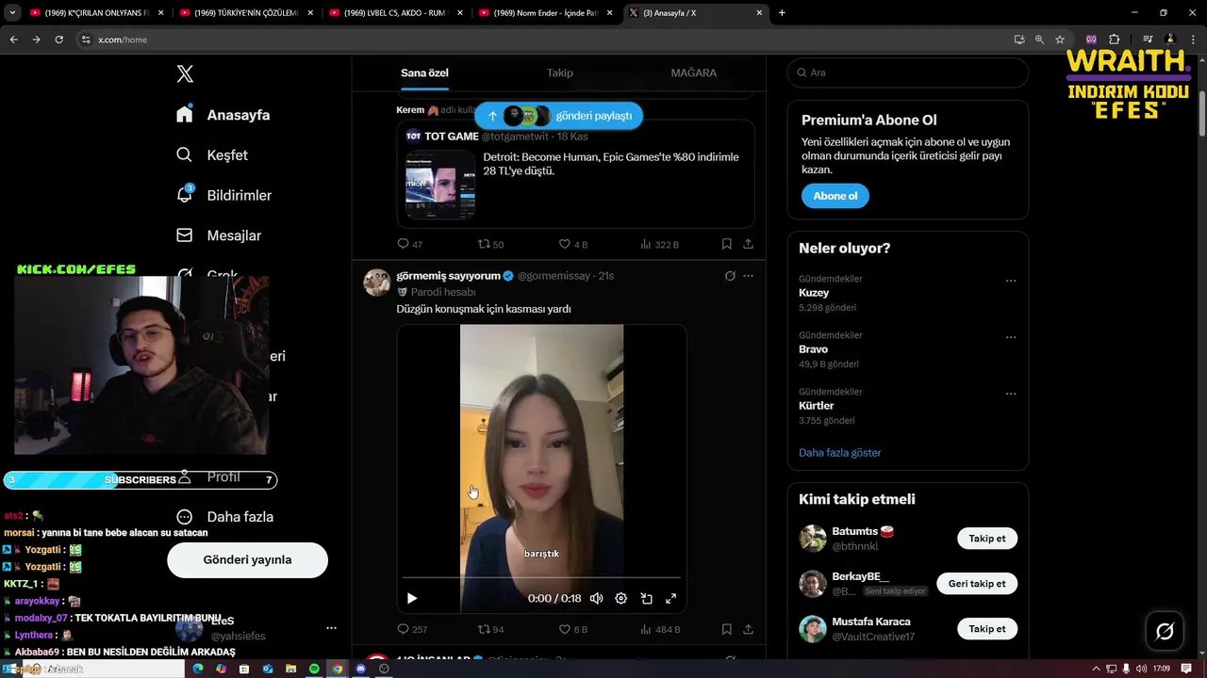Click the new posts 'gönderi paylaştı' pill
Viewport: 1207px width, 678px height.
(x=559, y=116)
